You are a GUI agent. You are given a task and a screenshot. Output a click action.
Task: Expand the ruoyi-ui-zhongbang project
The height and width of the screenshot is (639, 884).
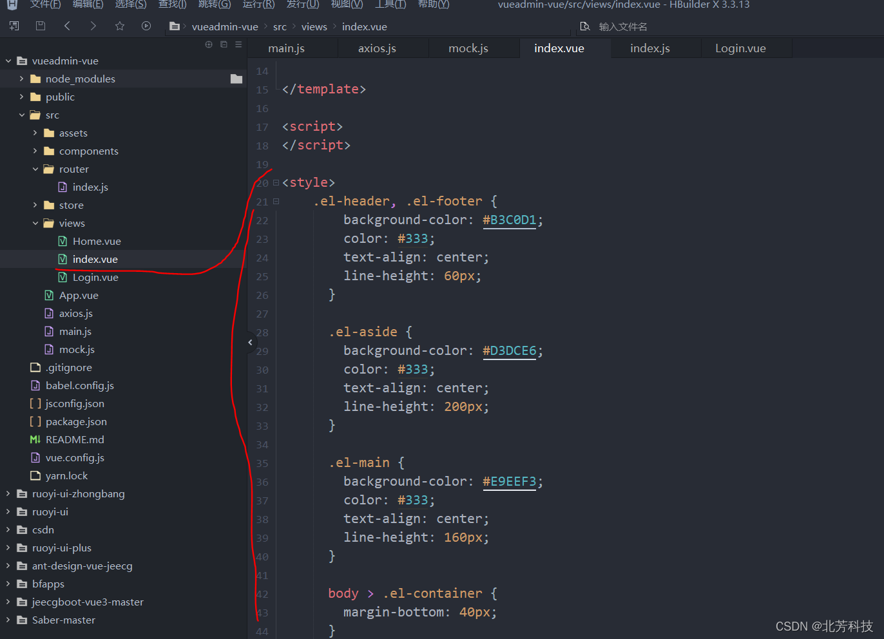pyautogui.click(x=8, y=493)
